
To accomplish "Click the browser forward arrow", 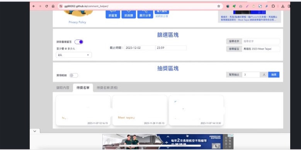I will coord(40,6).
